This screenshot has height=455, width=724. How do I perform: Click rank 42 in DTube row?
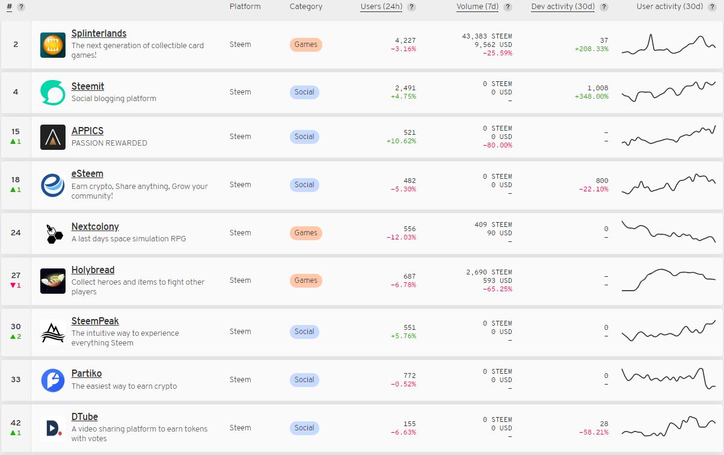pos(16,423)
